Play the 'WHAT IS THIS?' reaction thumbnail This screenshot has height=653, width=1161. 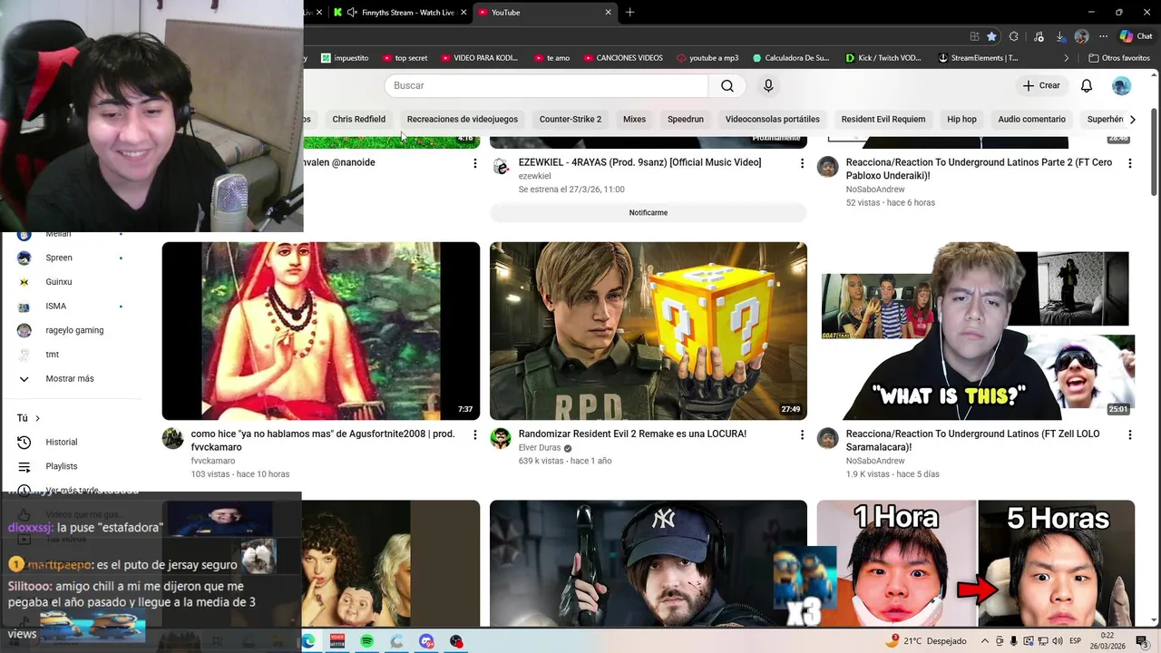976,331
